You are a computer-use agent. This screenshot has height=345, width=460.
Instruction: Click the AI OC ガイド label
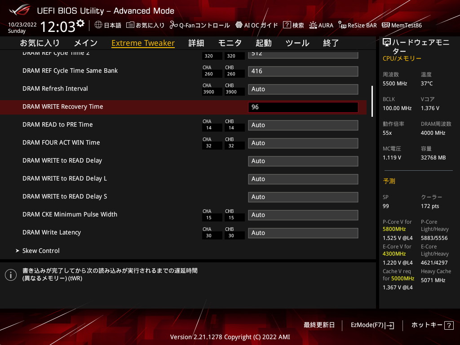coord(261,25)
